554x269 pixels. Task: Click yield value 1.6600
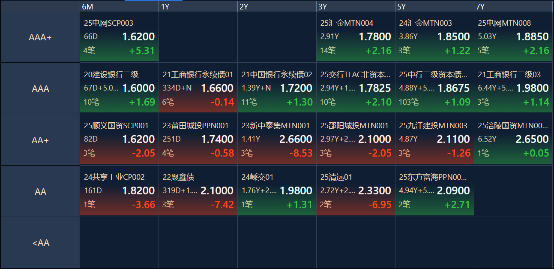(x=217, y=88)
